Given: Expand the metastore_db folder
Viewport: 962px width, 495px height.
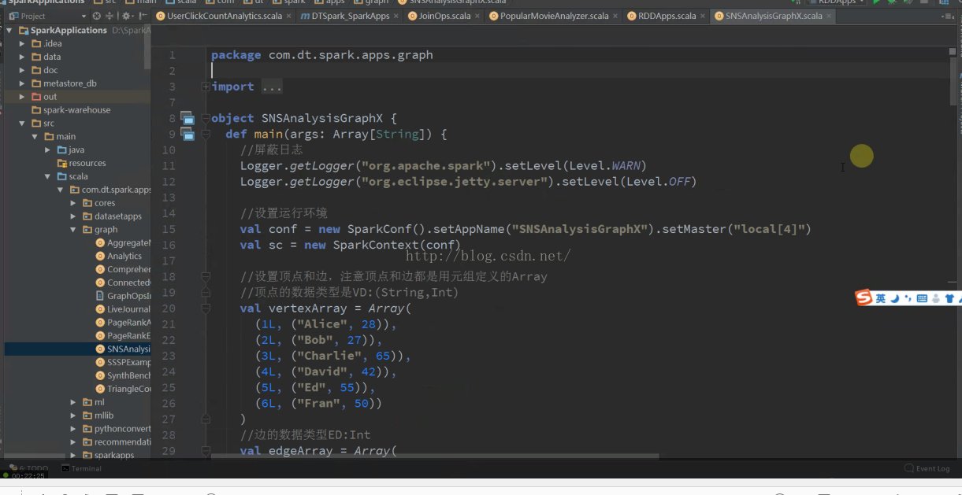Looking at the screenshot, I should (23, 83).
